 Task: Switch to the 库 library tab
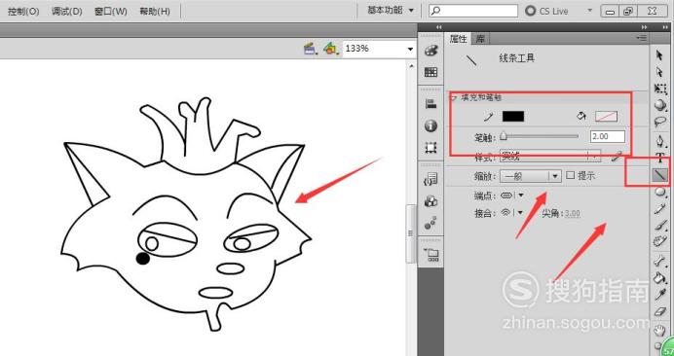pos(479,39)
